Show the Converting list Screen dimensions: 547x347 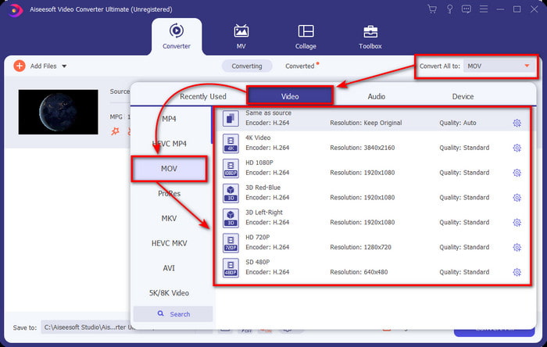pos(247,66)
